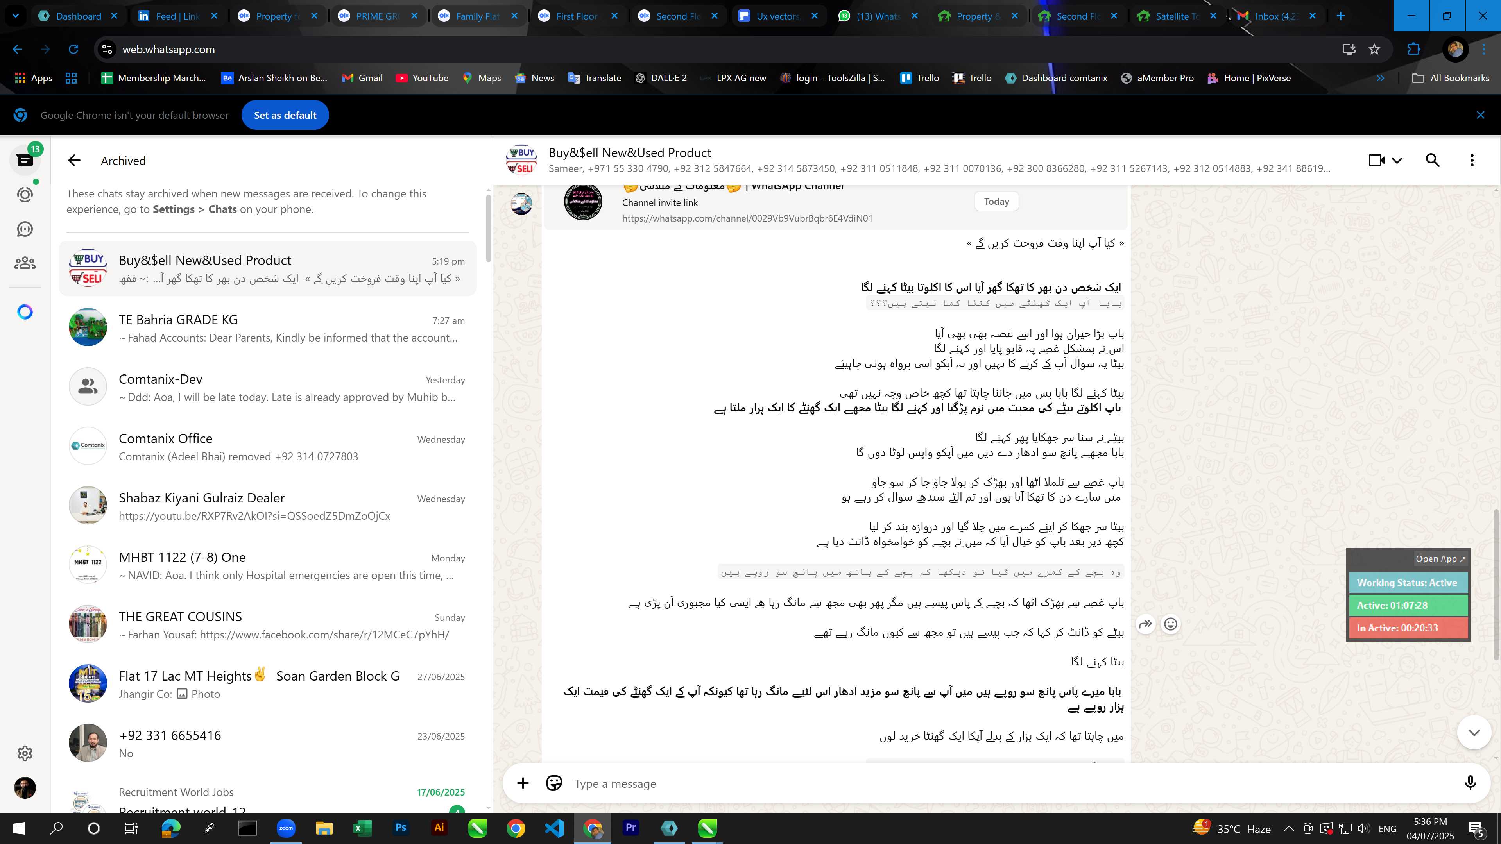Dismiss the default browser notification bar
This screenshot has height=844, width=1501.
(1480, 115)
